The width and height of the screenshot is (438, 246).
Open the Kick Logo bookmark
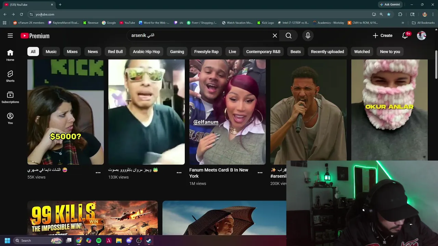pos(266,23)
